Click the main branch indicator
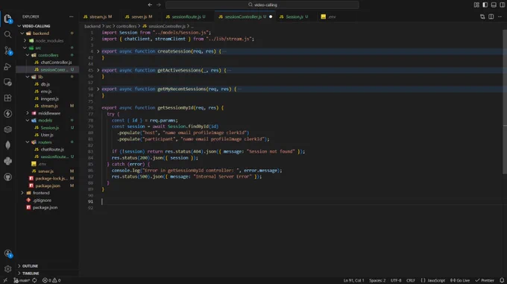Screen dimensions: 507x284 click(22, 280)
